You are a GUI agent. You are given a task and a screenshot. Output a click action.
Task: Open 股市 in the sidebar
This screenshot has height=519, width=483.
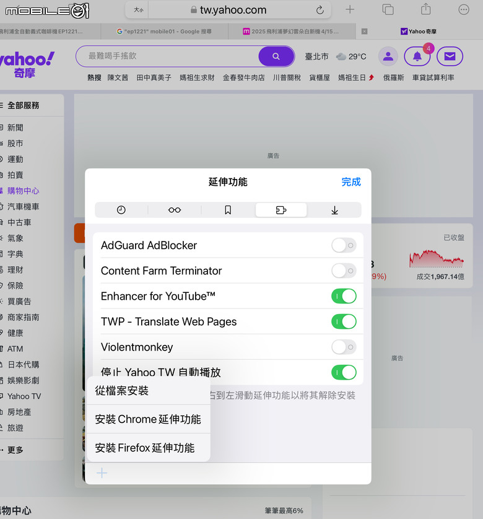(15, 143)
